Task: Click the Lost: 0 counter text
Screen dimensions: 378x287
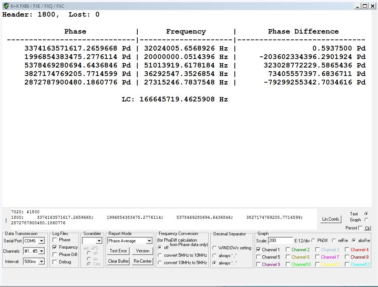Action: point(84,14)
